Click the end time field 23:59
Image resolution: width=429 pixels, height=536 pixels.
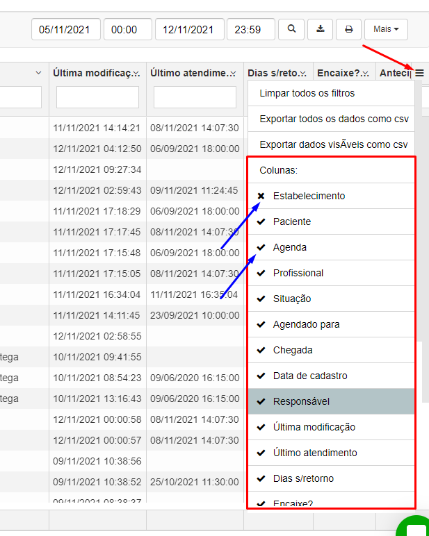click(251, 29)
